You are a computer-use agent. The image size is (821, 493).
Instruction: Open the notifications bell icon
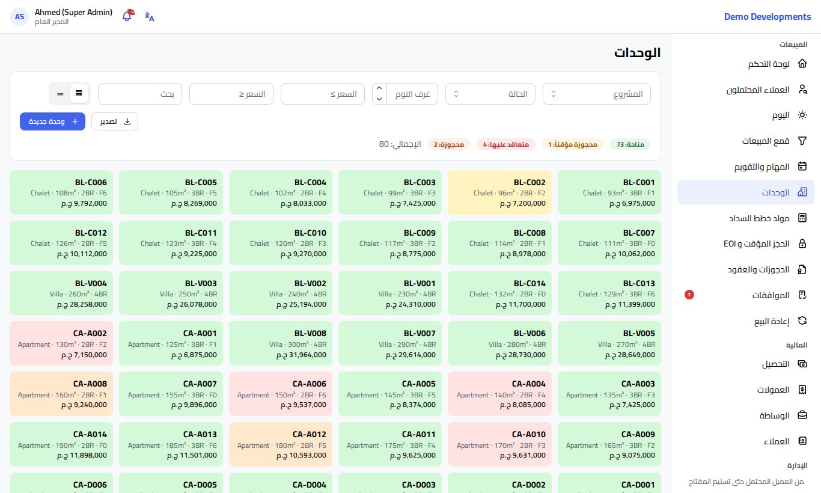click(127, 16)
